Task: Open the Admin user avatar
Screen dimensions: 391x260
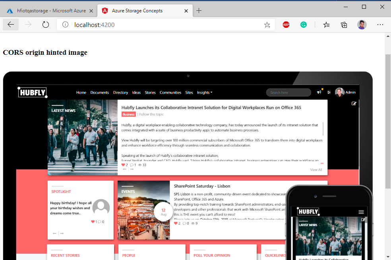Action: coord(339,92)
